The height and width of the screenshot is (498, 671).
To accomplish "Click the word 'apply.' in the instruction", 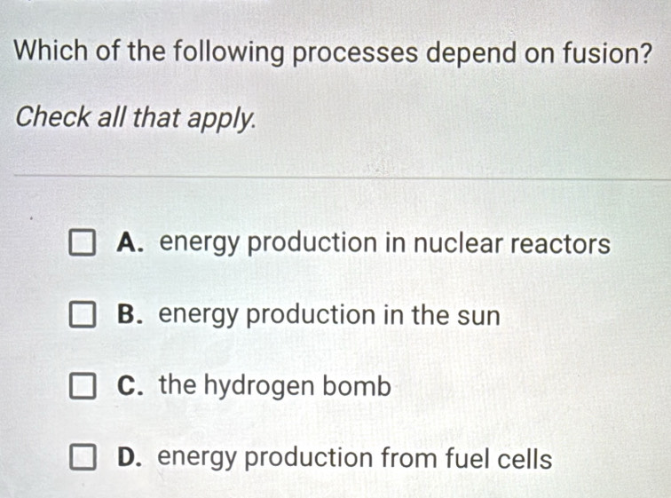I will 222,119.
